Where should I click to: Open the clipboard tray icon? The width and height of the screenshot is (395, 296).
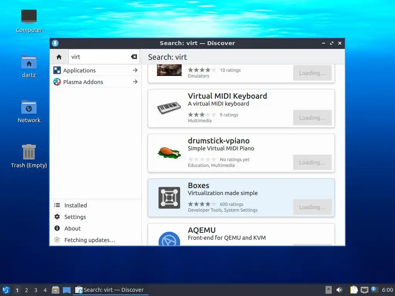[354, 290]
